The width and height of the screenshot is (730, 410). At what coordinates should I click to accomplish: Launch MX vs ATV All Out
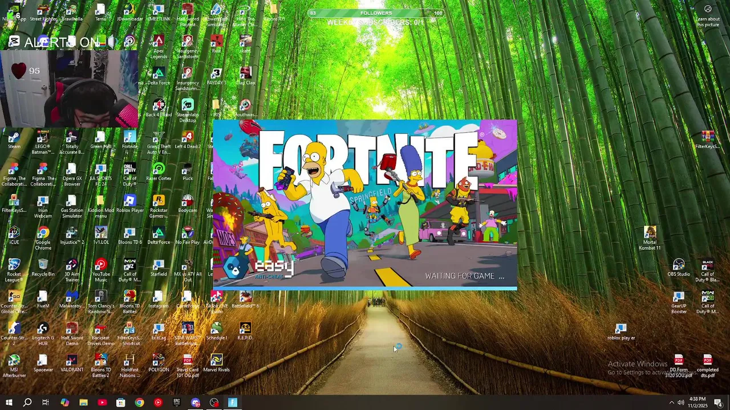click(x=188, y=270)
